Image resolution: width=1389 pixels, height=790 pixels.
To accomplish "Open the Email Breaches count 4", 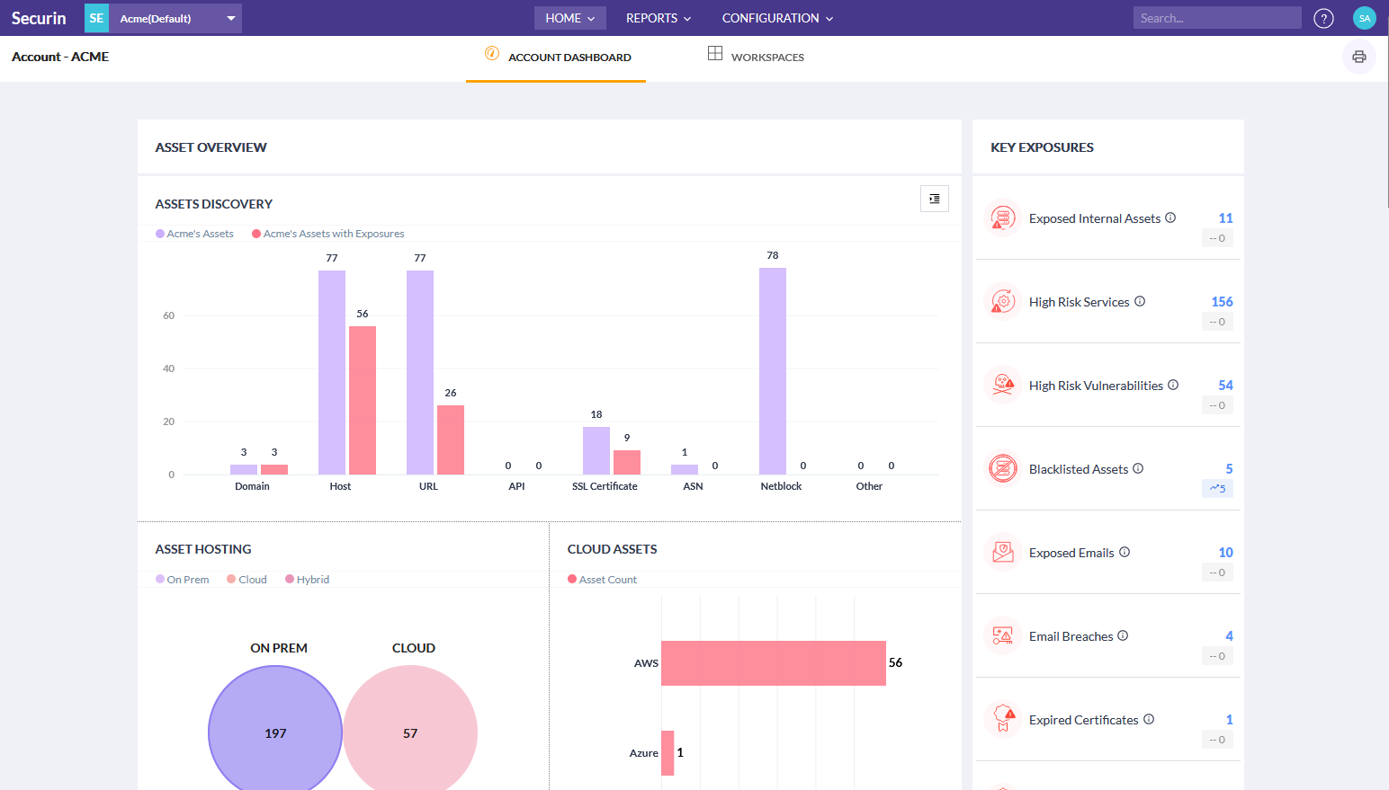I will [1229, 636].
